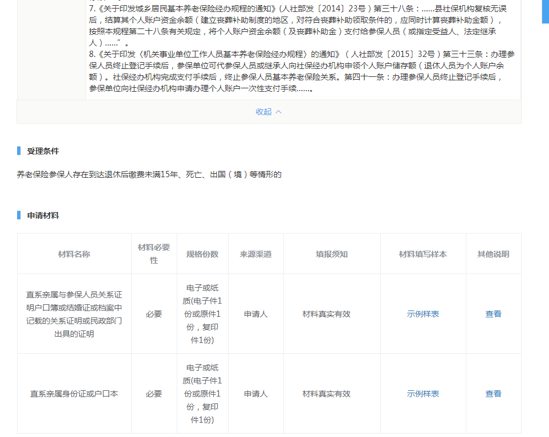Click the 直系亲属与参保人员关系证明 material name cell

tap(74, 314)
